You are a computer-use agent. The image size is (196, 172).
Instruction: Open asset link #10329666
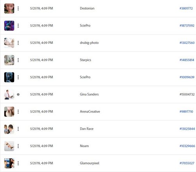pyautogui.click(x=187, y=146)
